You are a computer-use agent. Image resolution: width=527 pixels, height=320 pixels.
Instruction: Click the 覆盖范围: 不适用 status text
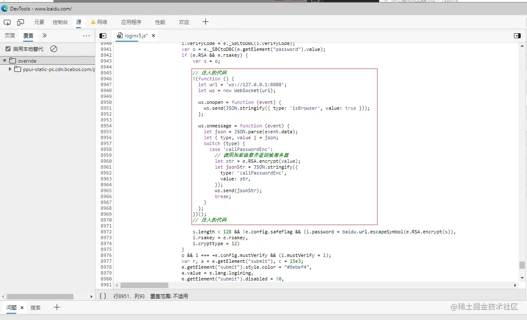tap(169, 296)
